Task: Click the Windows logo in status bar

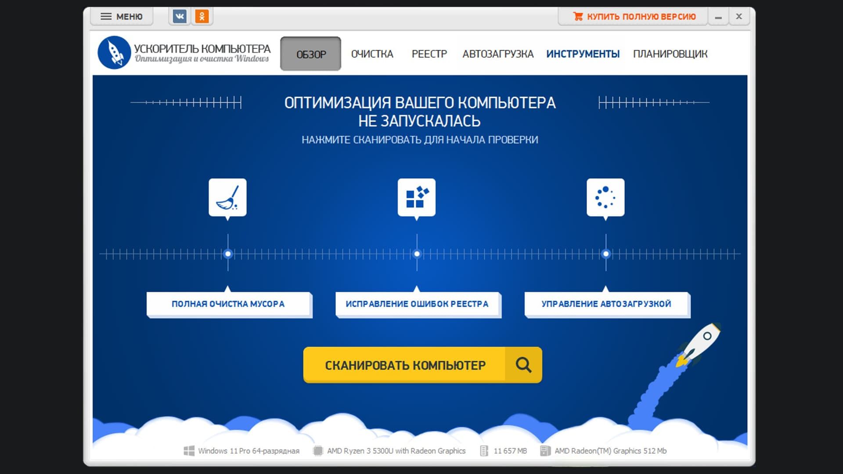Action: 189,451
